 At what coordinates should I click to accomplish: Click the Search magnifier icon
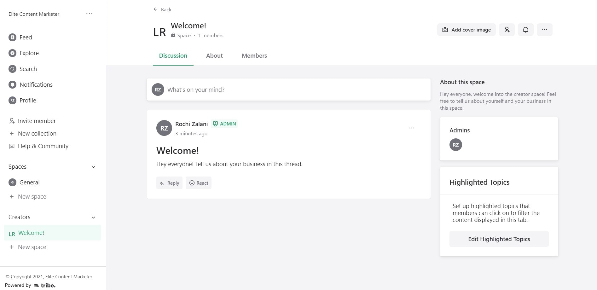click(12, 69)
